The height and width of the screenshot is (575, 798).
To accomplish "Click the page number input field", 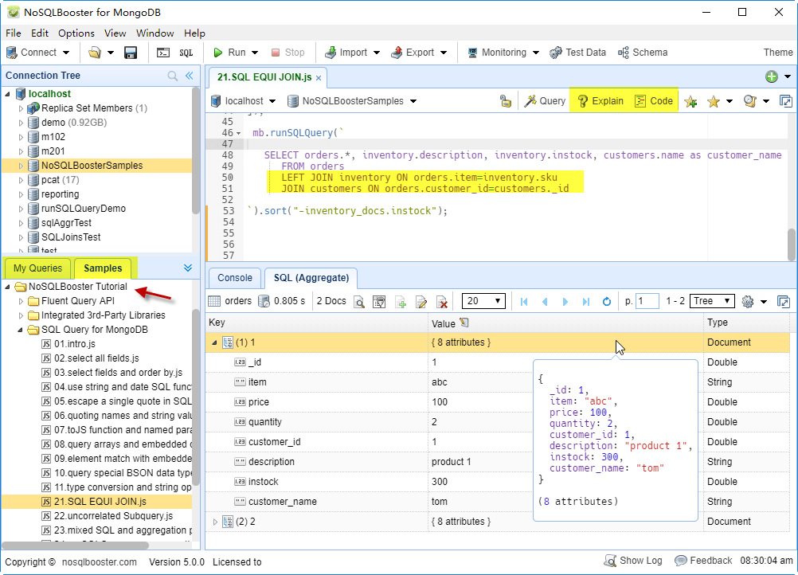I will click(x=647, y=301).
